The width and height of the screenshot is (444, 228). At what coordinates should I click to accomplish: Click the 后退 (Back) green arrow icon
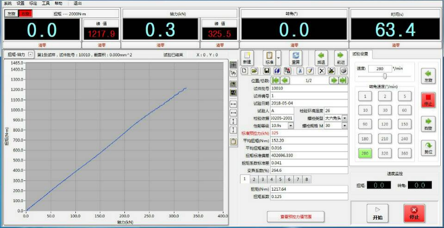click(x=321, y=57)
